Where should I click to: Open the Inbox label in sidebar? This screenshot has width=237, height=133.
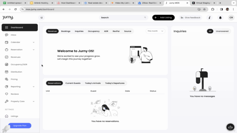13,35
